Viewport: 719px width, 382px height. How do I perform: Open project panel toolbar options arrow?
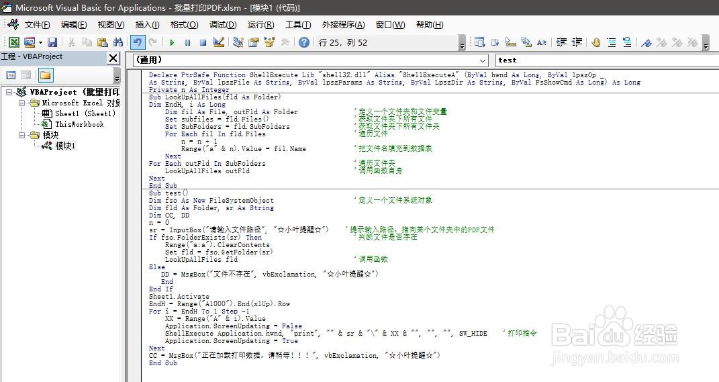tap(117, 75)
